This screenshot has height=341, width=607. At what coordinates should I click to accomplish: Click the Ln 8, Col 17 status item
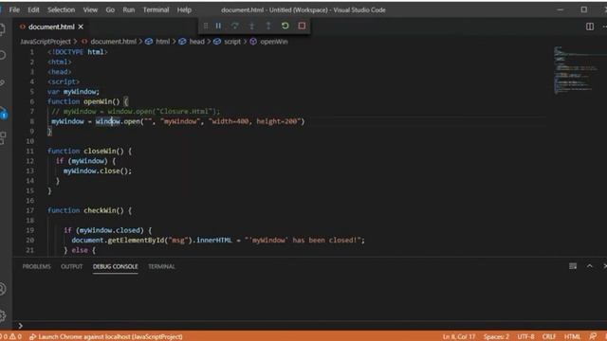tap(459, 337)
